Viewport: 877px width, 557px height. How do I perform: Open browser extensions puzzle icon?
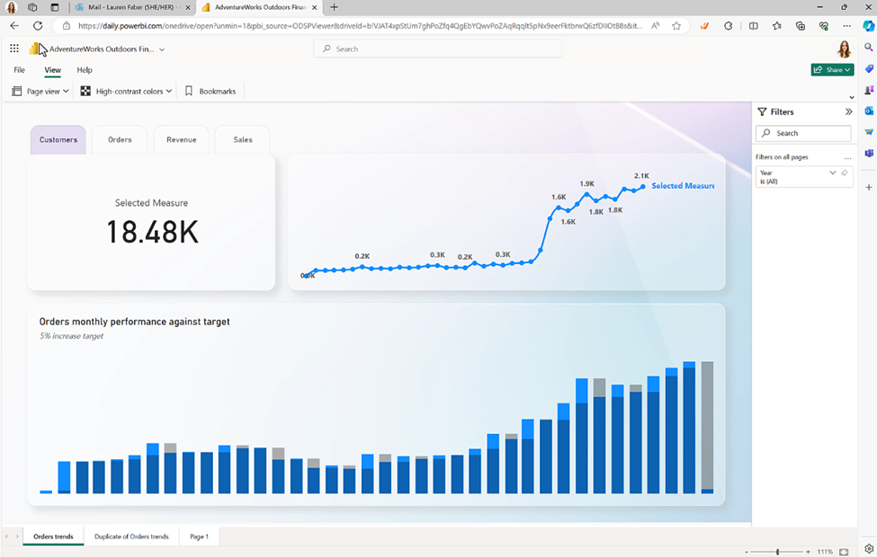[729, 26]
